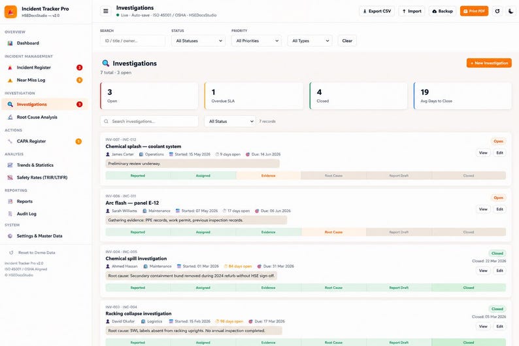The height and width of the screenshot is (346, 519).
Task: Click the refresh icon in header
Action: [497, 11]
